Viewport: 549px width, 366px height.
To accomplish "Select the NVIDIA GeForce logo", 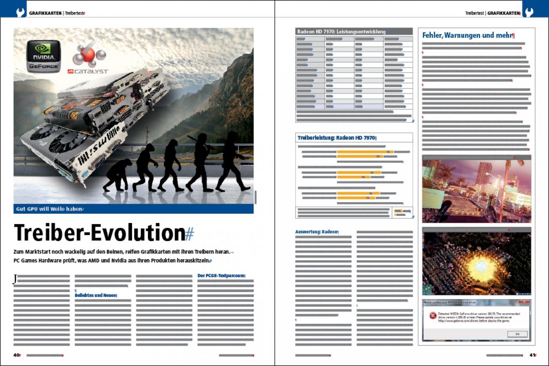I will coord(43,56).
